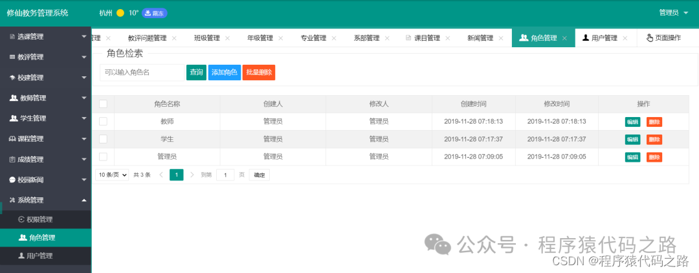This screenshot has width=699, height=273.
Task: Close the 教评问题管理 tab
Action: (x=174, y=38)
